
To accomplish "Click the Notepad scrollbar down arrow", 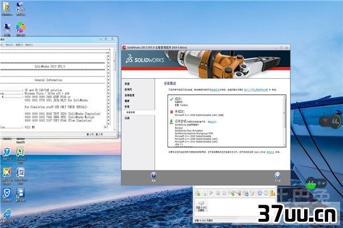I will coord(115,130).
